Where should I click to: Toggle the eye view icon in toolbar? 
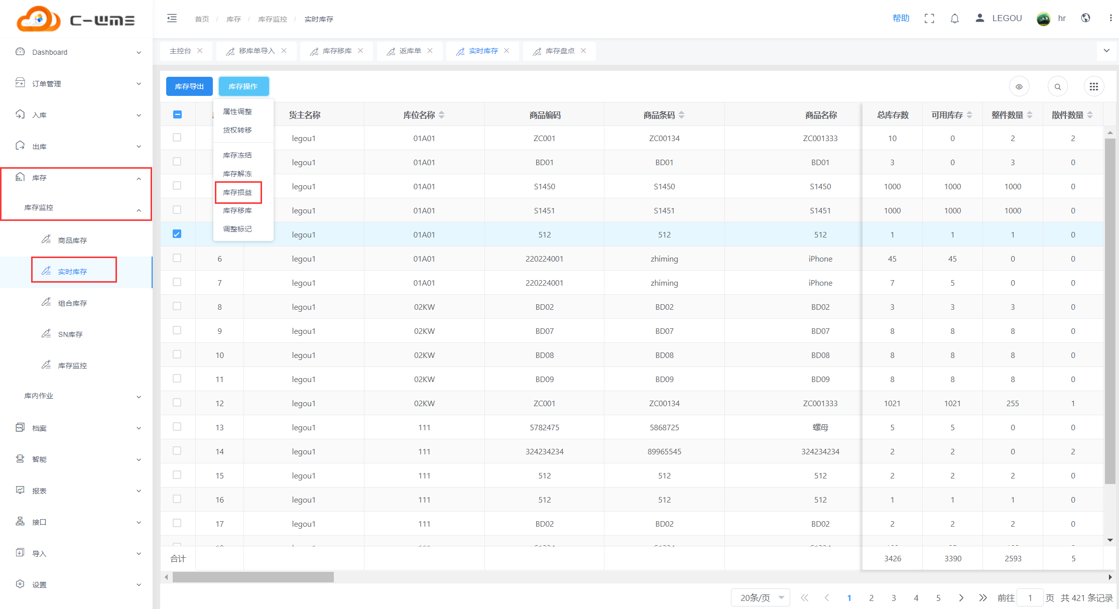[x=1019, y=87]
